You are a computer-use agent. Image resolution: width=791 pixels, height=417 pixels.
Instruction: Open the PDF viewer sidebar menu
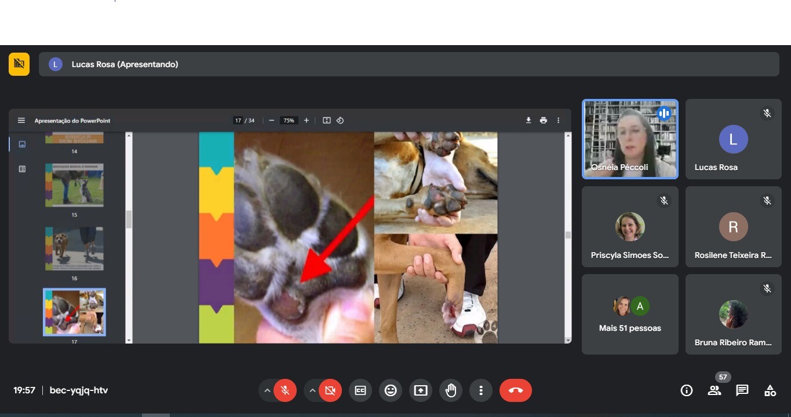[x=21, y=120]
